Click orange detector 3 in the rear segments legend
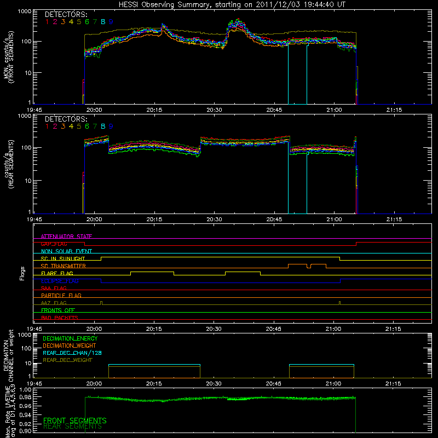Viewport: 438px width, 438px height. tap(63, 126)
